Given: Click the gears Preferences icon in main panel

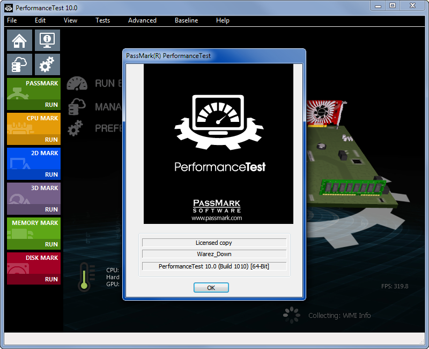Looking at the screenshot, I should pos(75,128).
